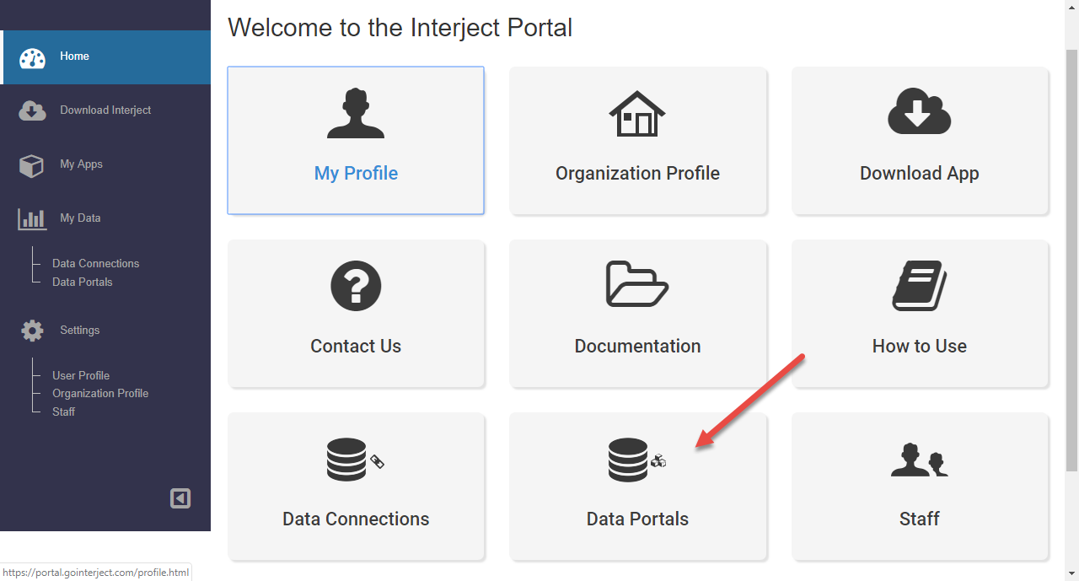The width and height of the screenshot is (1079, 581).
Task: Select Data Connections under My Data
Action: coord(95,264)
